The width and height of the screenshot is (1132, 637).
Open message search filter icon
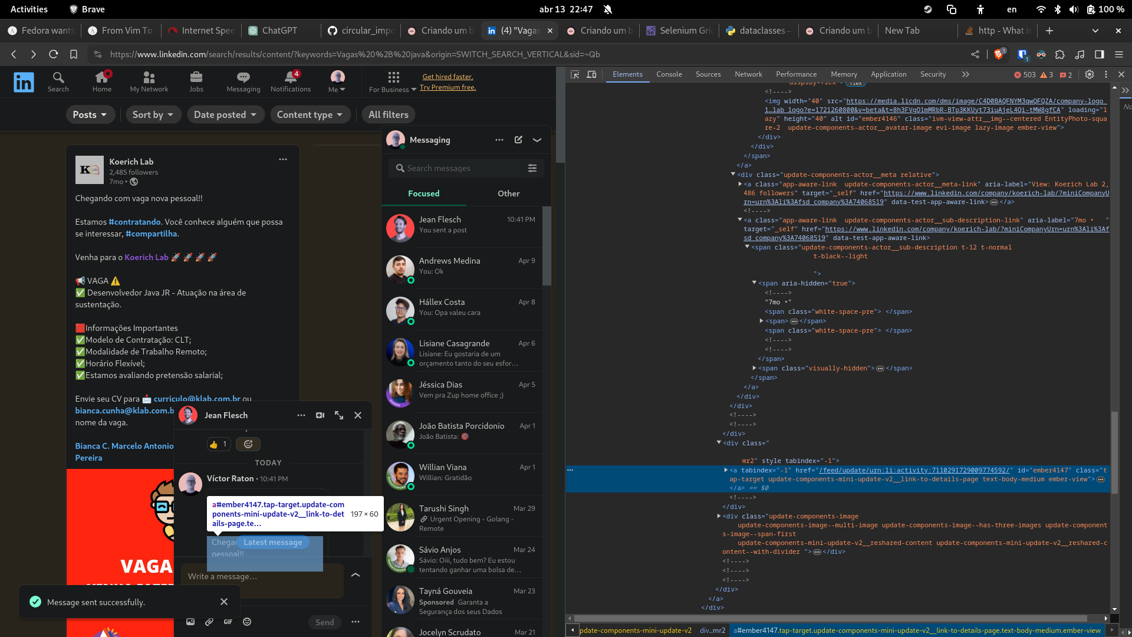[x=532, y=168]
